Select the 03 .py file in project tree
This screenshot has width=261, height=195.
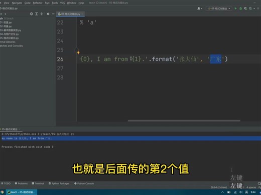(11, 30)
